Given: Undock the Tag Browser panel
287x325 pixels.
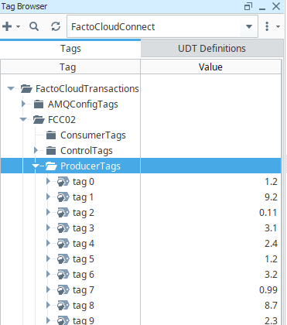Looking at the screenshot, I should click(x=248, y=6).
